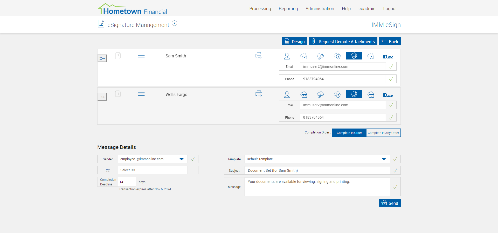This screenshot has width=498, height=233.
Task: Click the Send button
Action: 390,203
